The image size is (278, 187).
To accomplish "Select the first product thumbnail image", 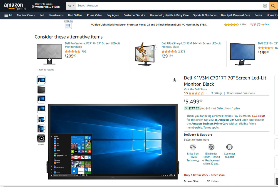I will (x=41, y=80).
